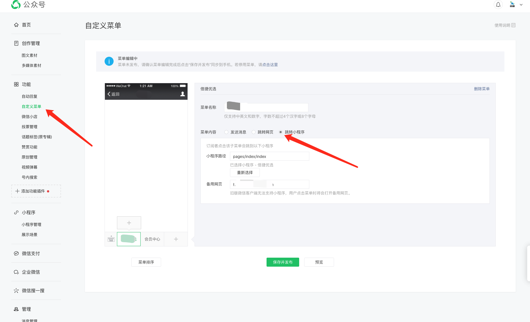The height and width of the screenshot is (322, 530).
Task: Click the 微信支付 icon
Action: click(16, 253)
